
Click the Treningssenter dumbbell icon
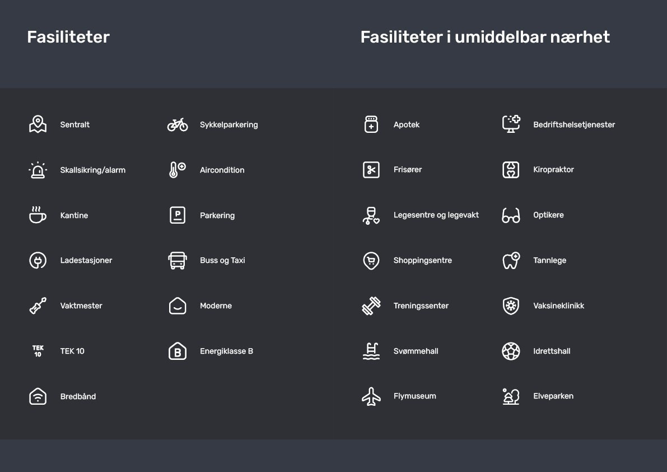pyautogui.click(x=371, y=306)
